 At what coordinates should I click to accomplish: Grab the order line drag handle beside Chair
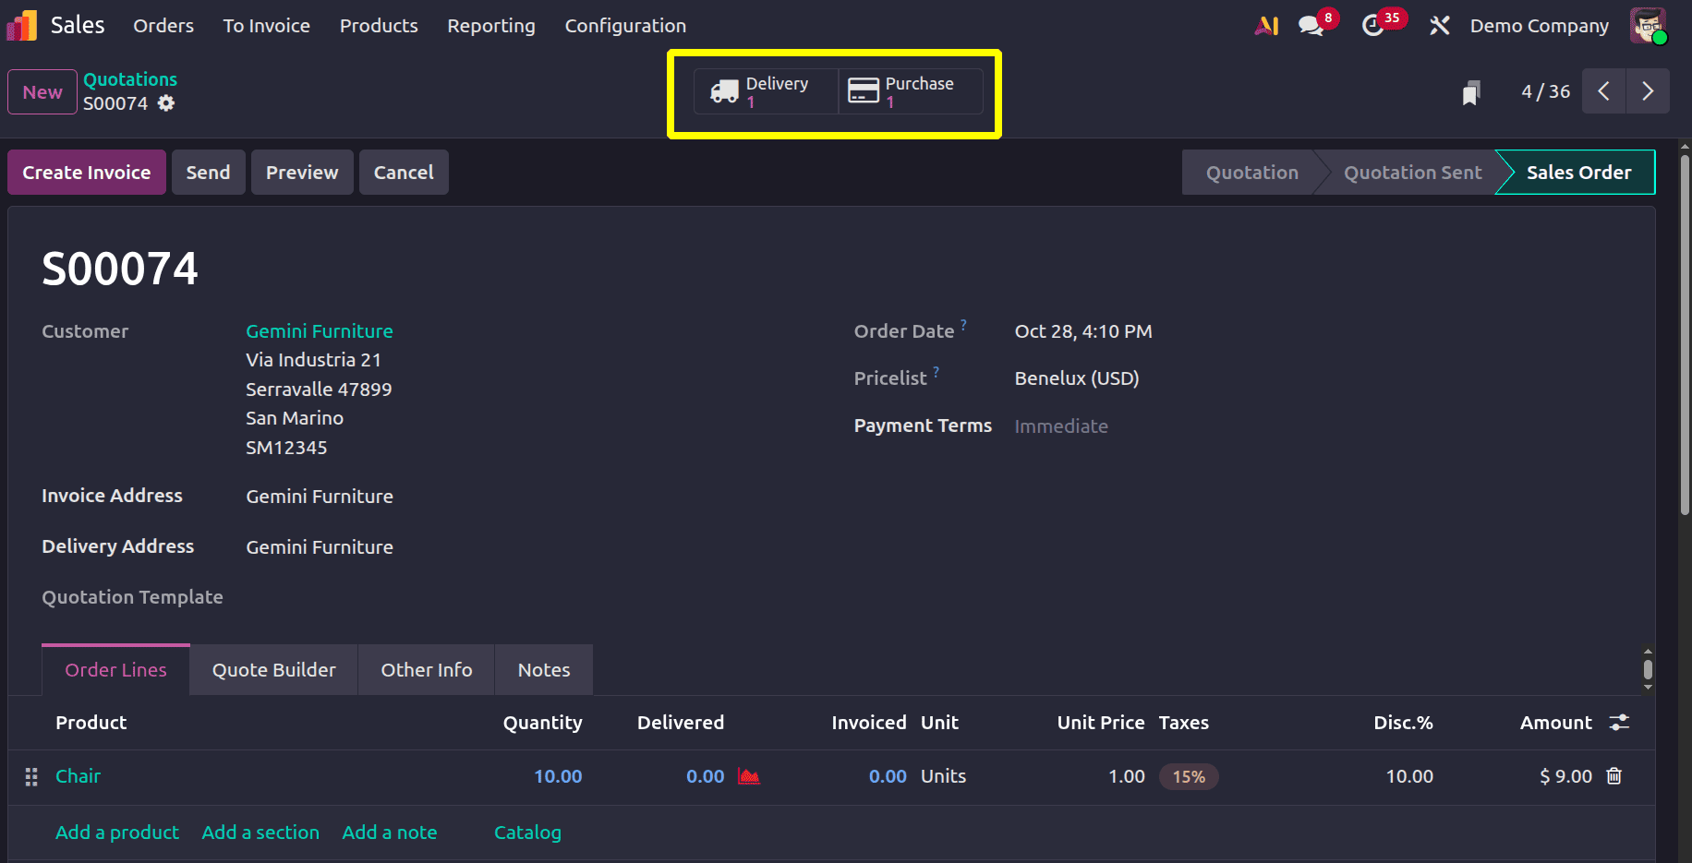(30, 777)
